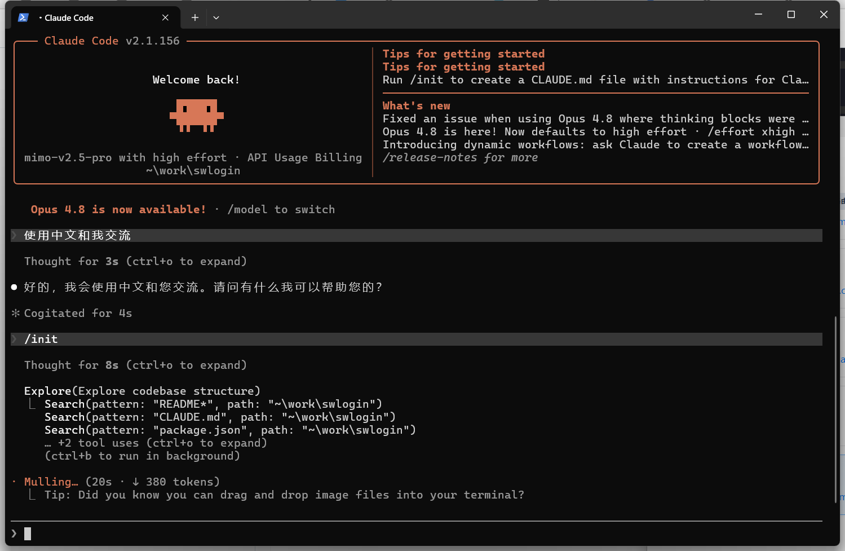Click the "Explore(Explore codebase structure)" line

(142, 391)
